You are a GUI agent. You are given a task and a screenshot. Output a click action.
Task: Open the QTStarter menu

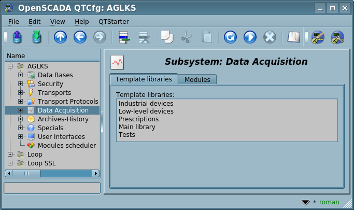coord(114,21)
